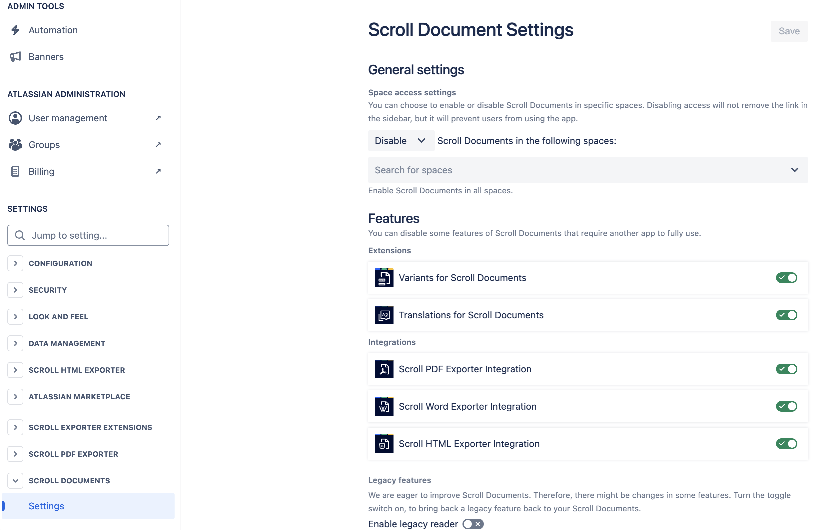Collapse the SCROLL DOCUMENTS section
This screenshot has height=530, width=835.
(x=15, y=480)
